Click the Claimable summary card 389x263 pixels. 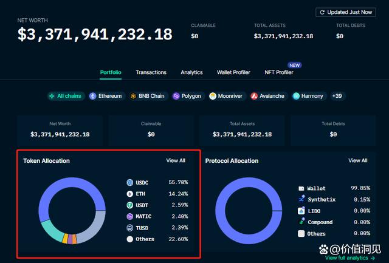(x=151, y=130)
